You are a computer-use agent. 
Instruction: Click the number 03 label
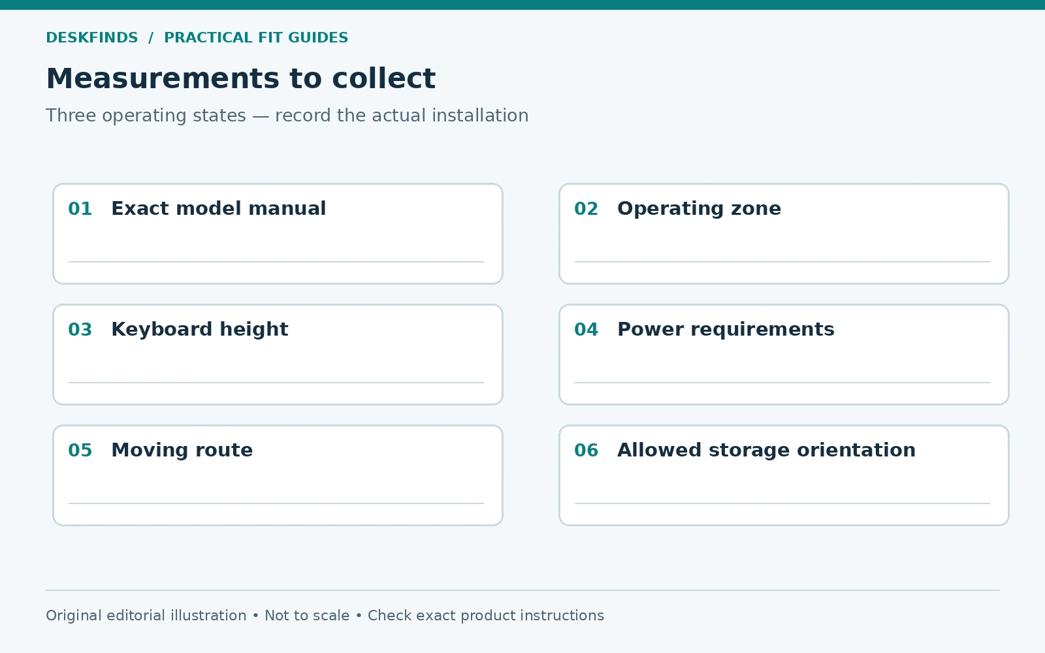[80, 330]
